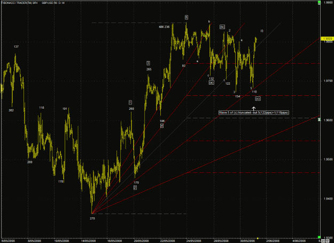Click the 270 label at the chart low

coord(92,218)
